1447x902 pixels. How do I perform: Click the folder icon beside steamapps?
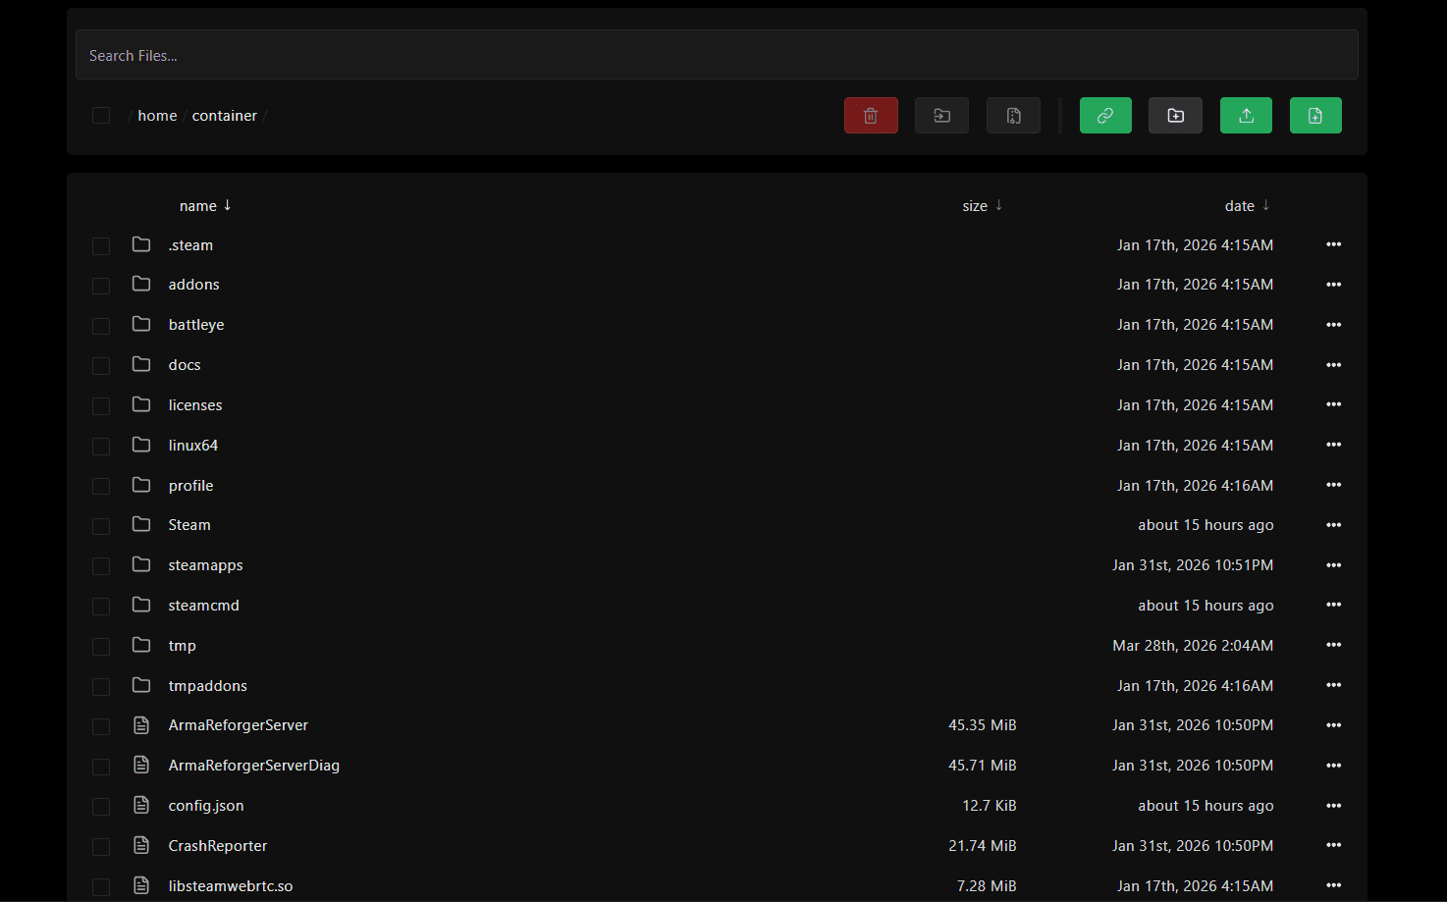pos(140,565)
